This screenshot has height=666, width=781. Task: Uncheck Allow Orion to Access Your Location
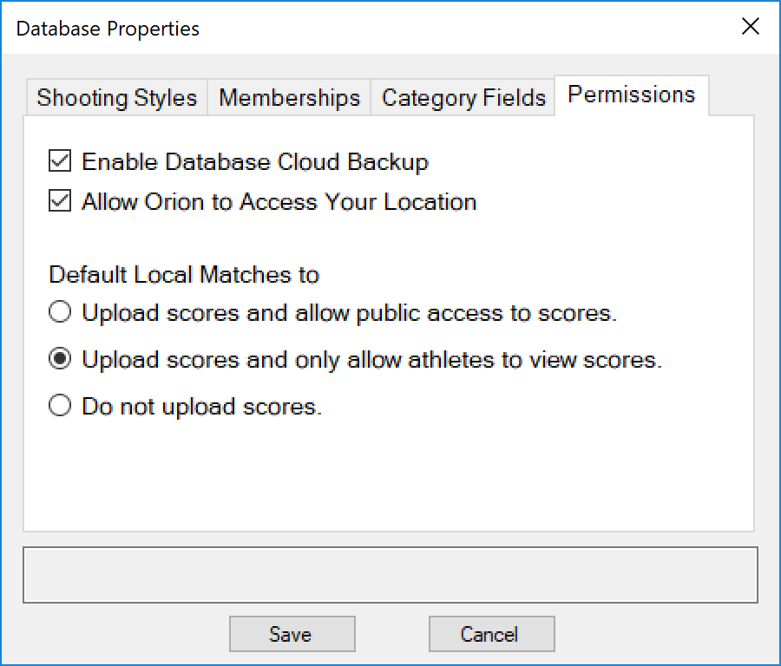59,201
